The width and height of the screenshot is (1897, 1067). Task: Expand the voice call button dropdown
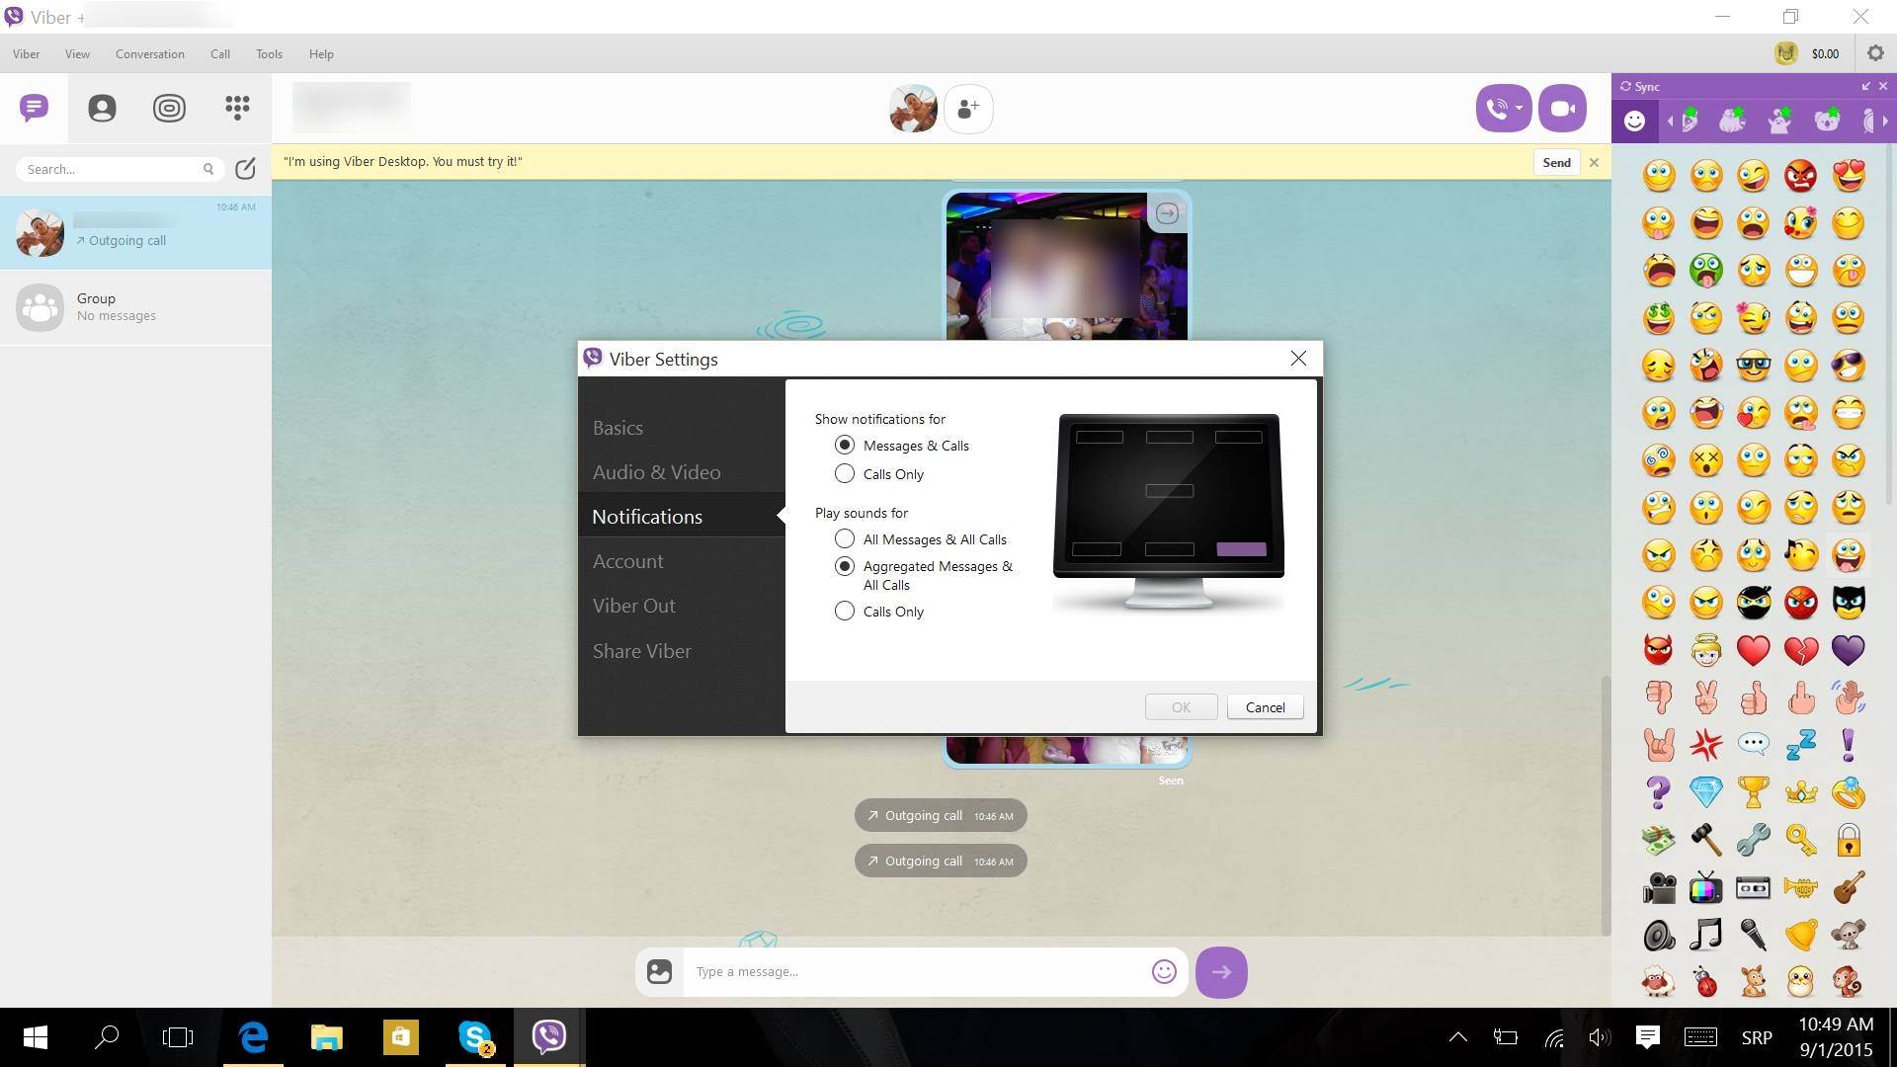tap(1519, 109)
